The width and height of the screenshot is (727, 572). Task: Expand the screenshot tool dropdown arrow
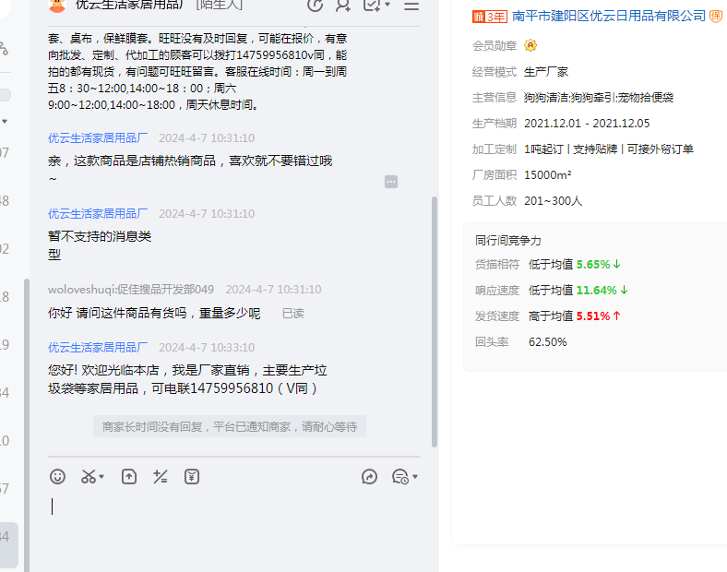pos(101,477)
